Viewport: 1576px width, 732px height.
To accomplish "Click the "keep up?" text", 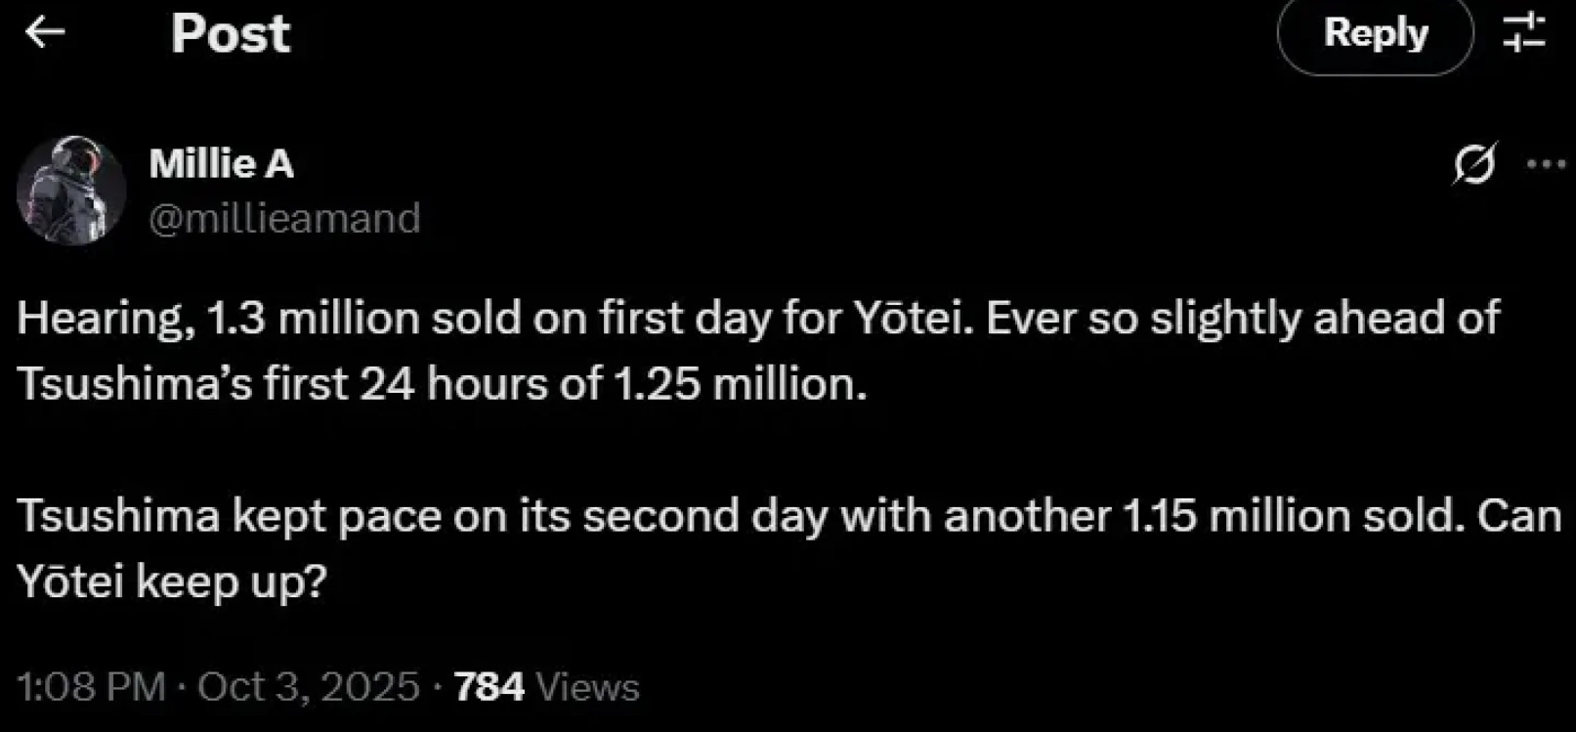I will coord(231,583).
